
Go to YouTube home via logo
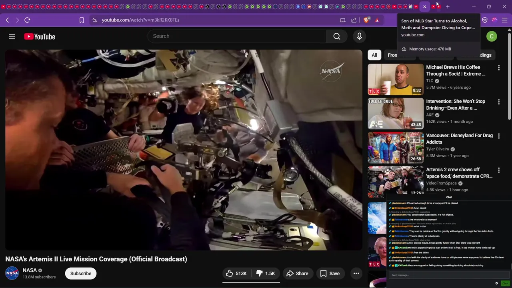point(39,36)
